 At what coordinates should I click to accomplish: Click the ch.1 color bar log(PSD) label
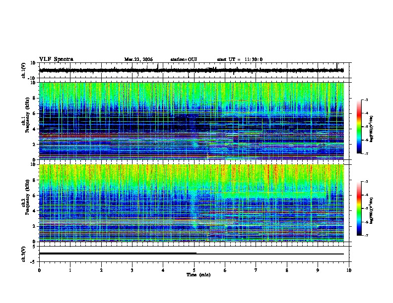click(x=371, y=129)
